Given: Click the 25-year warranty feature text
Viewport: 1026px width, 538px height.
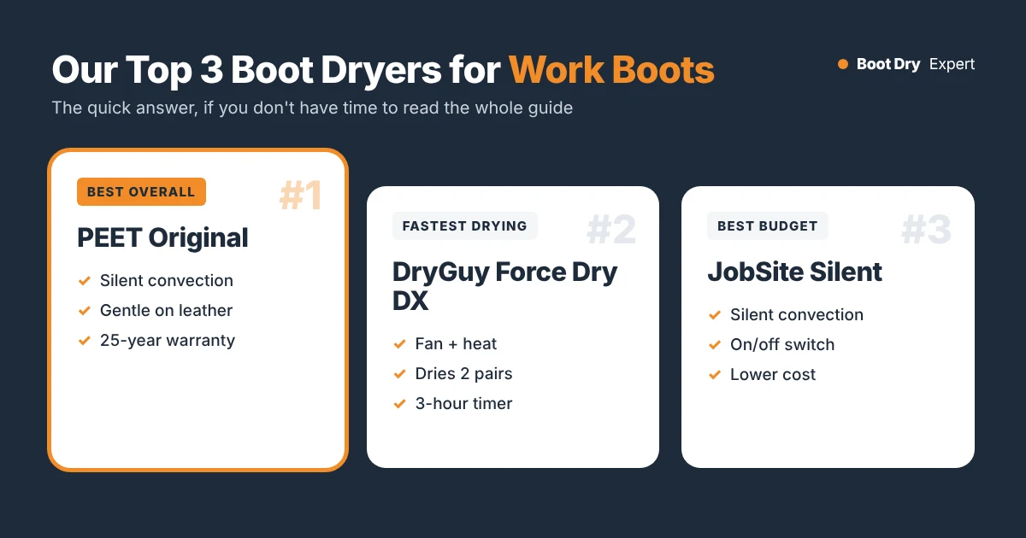Looking at the screenshot, I should [168, 340].
